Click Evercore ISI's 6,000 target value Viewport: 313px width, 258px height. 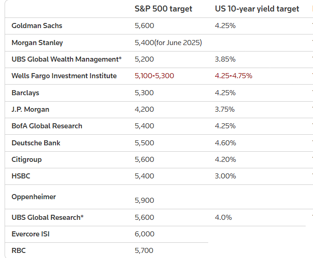(144, 234)
